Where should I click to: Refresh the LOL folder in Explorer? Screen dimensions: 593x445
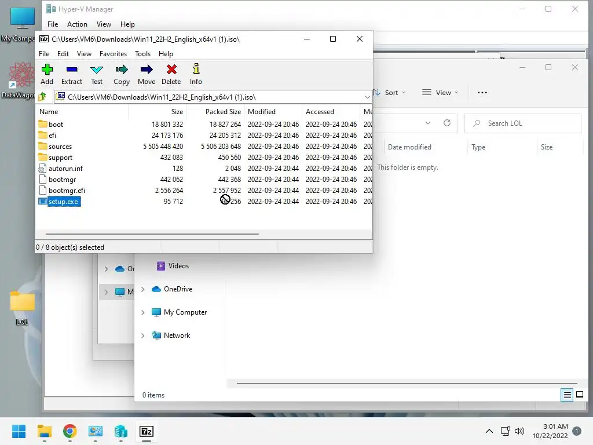pyautogui.click(x=447, y=123)
